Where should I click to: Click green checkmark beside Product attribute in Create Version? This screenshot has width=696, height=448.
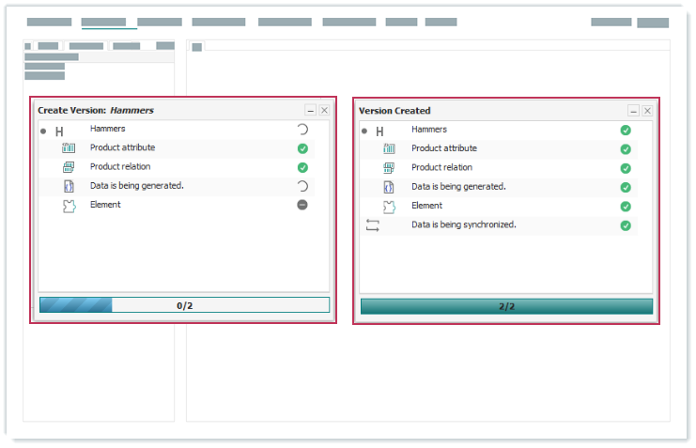[x=302, y=148]
